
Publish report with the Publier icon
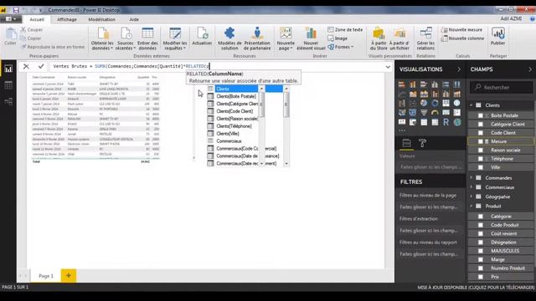pyautogui.click(x=498, y=33)
